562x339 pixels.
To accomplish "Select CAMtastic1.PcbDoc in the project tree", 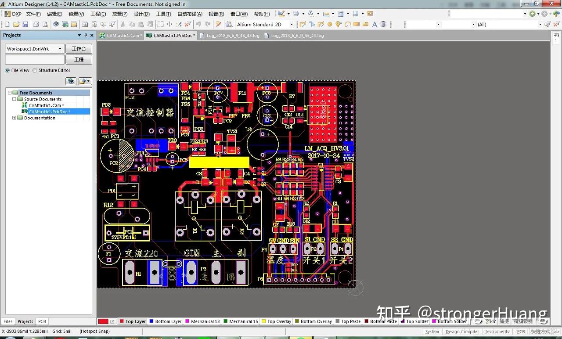I will pos(48,112).
